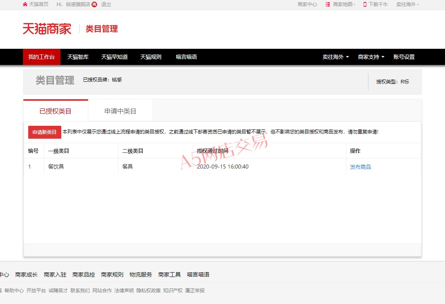Click the 编号 column header
The image size is (445, 304).
33,151
